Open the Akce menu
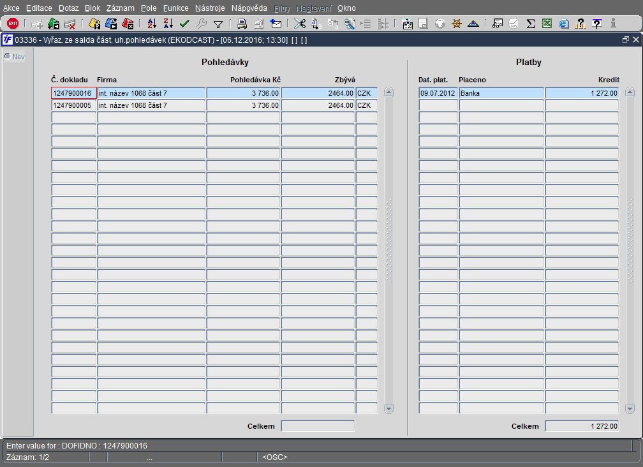This screenshot has width=643, height=467. tap(11, 8)
